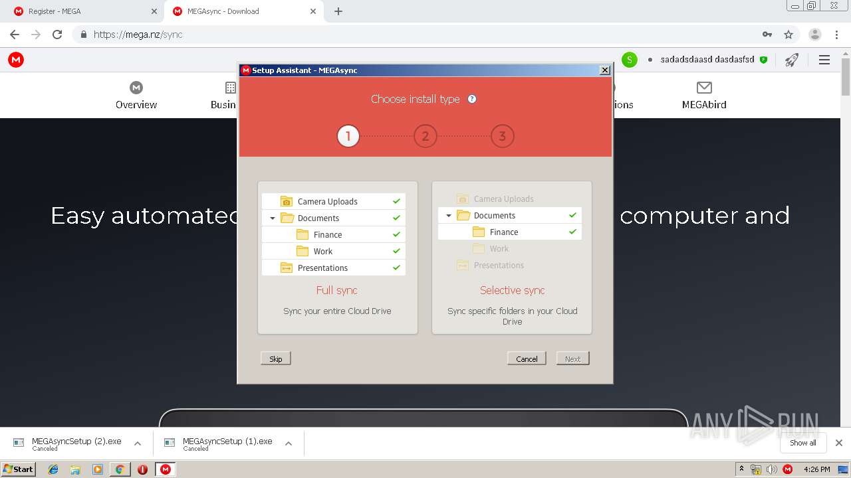
Task: Open a new browser tab
Action: point(338,11)
